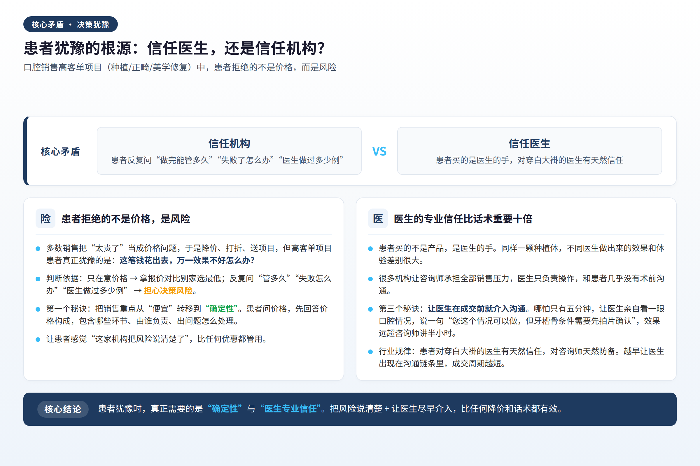700x466 pixels.
Task: Click the subtitle starting 口腔销售高客单项目
Action: [x=180, y=68]
